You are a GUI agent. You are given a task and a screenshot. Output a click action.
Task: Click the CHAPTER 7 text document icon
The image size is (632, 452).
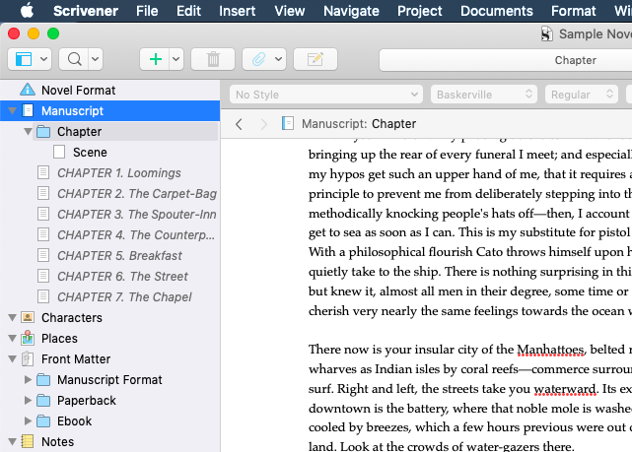click(43, 296)
